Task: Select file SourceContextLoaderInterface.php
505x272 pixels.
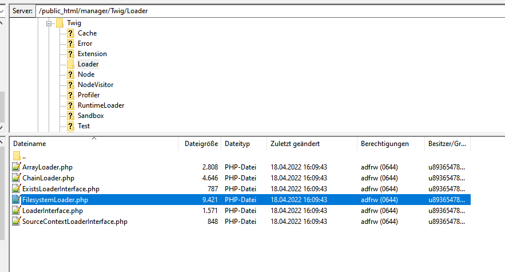Action: (x=75, y=222)
